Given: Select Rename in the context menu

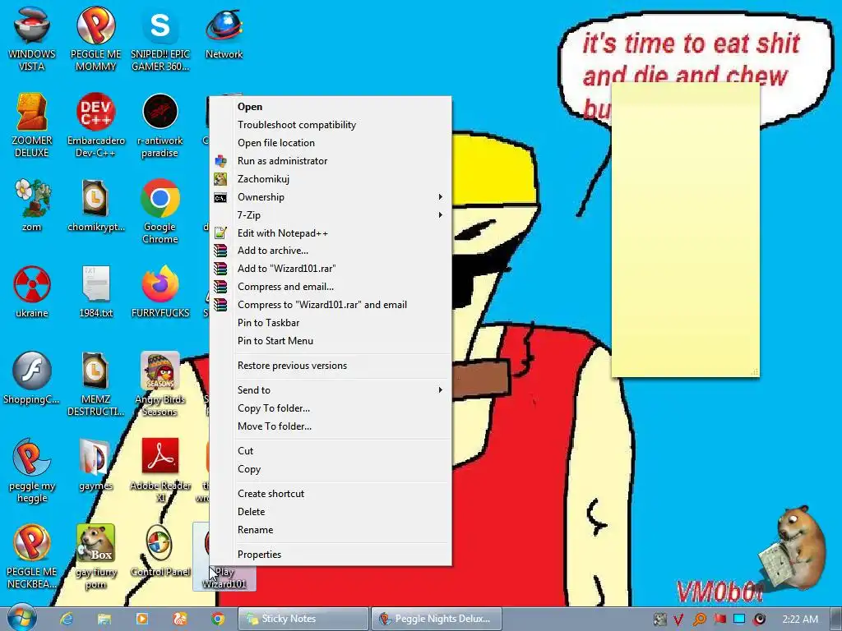Looking at the screenshot, I should coord(331,530).
